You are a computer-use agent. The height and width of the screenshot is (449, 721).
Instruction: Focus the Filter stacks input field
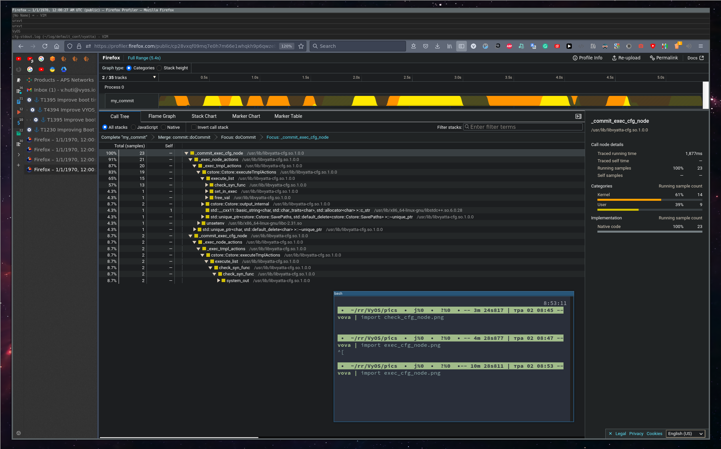523,127
